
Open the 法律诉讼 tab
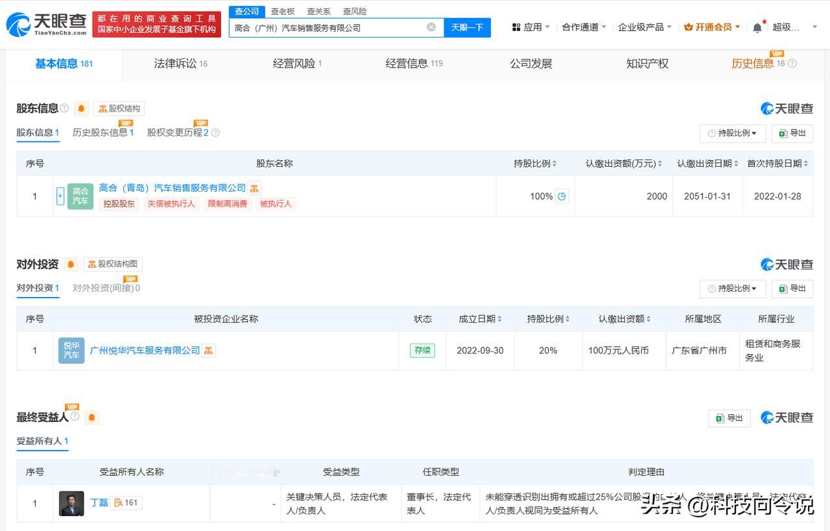click(181, 64)
